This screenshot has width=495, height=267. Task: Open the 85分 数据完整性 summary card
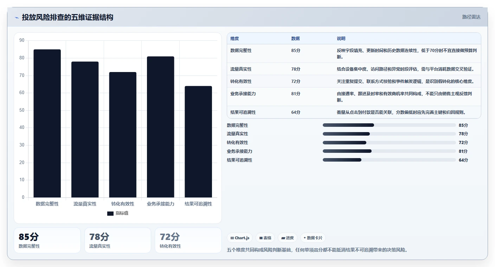[x=47, y=240]
